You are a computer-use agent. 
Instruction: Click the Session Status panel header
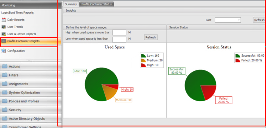(x=216, y=27)
